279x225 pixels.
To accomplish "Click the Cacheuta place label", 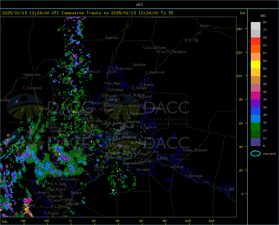I will pos(58,131).
